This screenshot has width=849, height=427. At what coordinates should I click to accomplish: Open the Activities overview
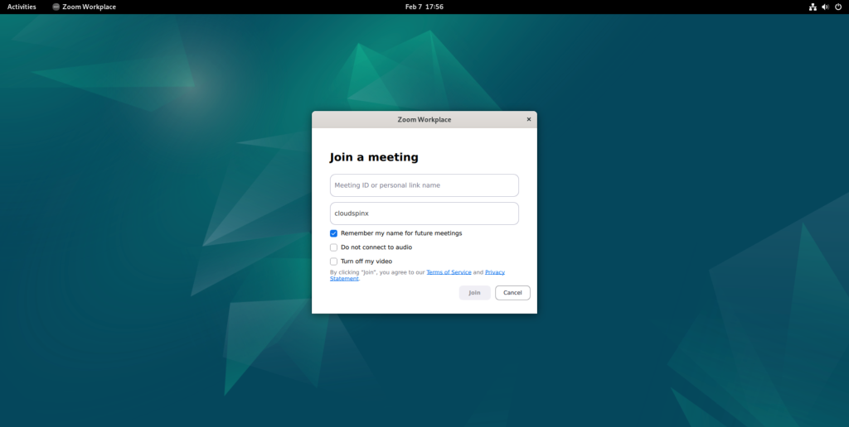22,7
